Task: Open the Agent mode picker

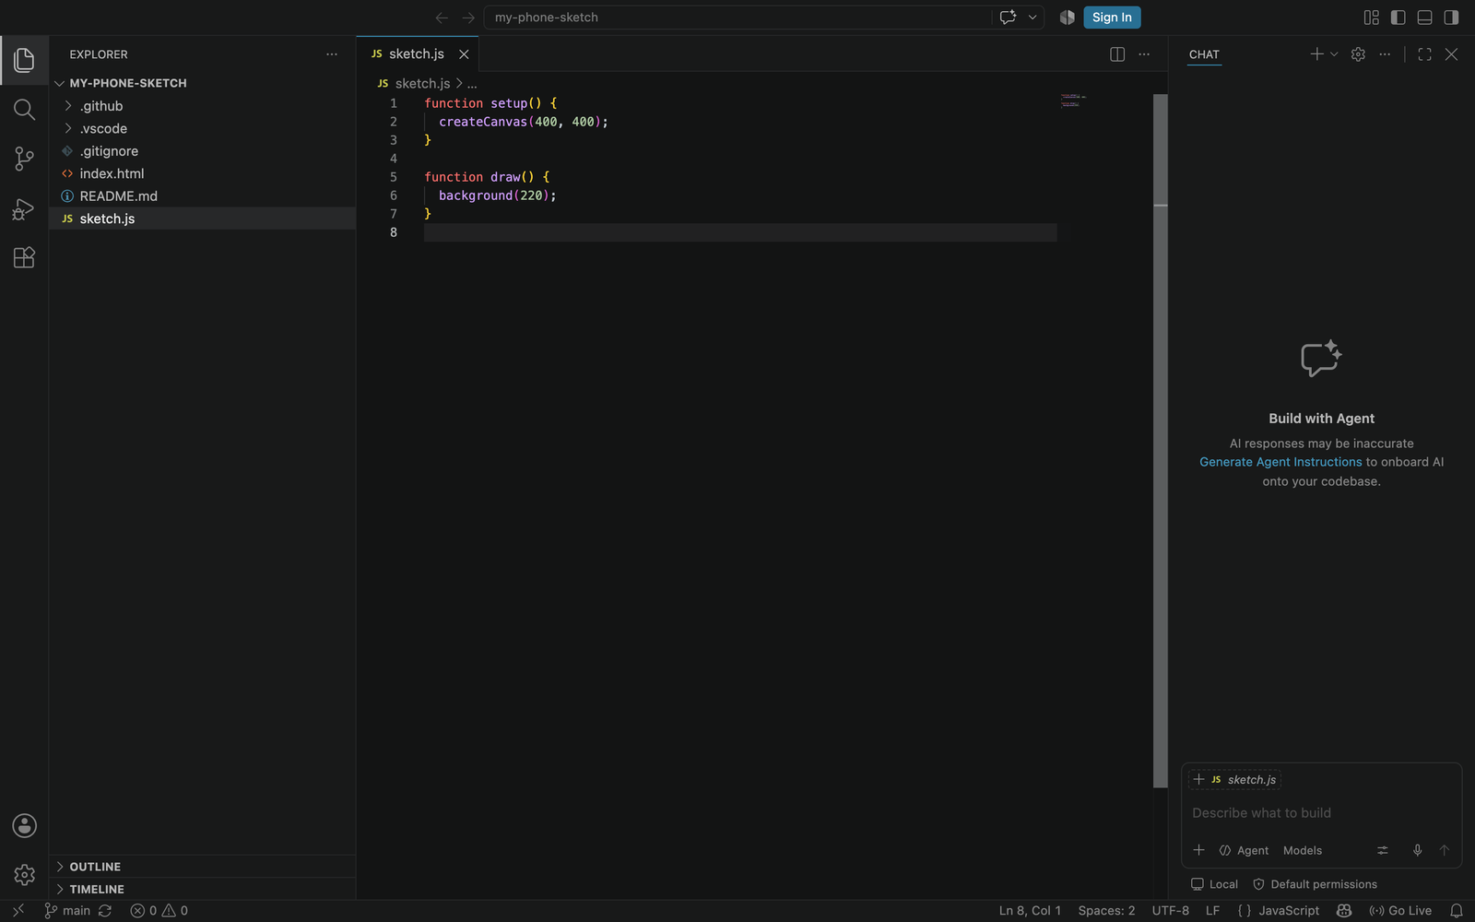Action: [x=1244, y=850]
